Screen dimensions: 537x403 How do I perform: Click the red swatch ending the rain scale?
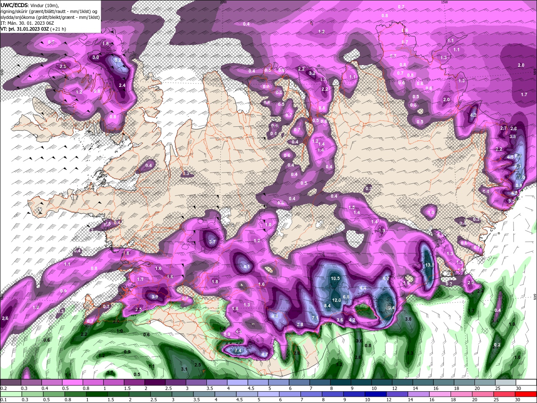click(x=527, y=394)
